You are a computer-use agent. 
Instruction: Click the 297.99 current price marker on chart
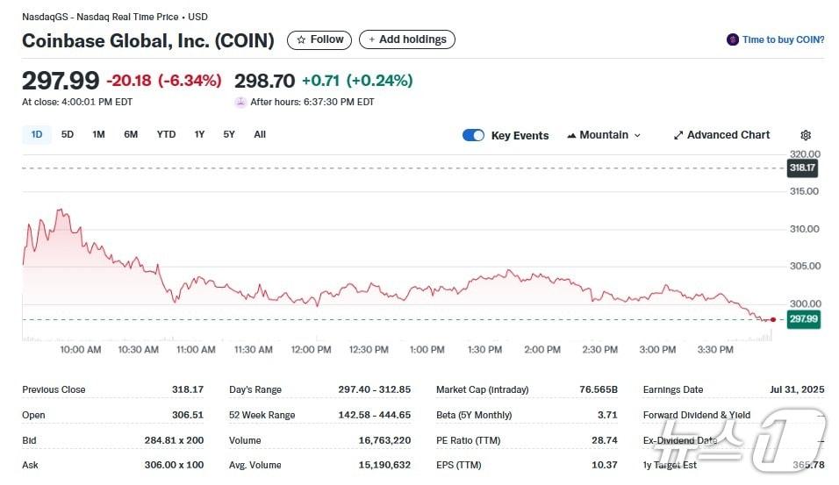pos(803,319)
